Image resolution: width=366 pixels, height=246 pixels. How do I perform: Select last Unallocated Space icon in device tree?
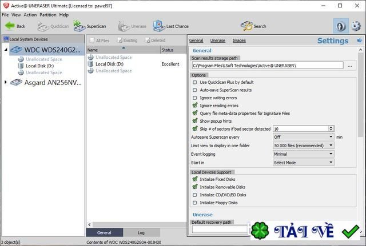click(21, 72)
